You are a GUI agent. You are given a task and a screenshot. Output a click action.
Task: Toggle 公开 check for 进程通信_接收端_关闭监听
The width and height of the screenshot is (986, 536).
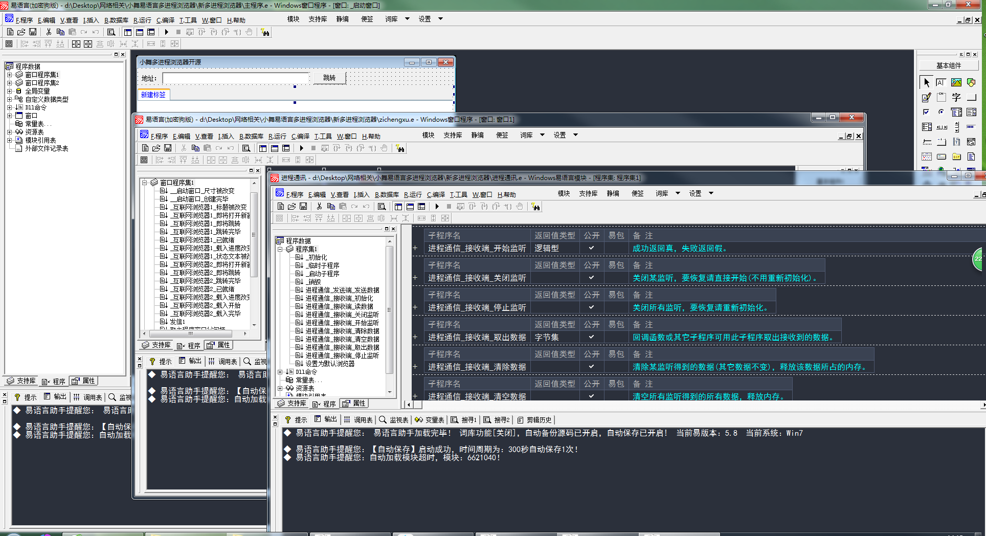click(x=591, y=278)
